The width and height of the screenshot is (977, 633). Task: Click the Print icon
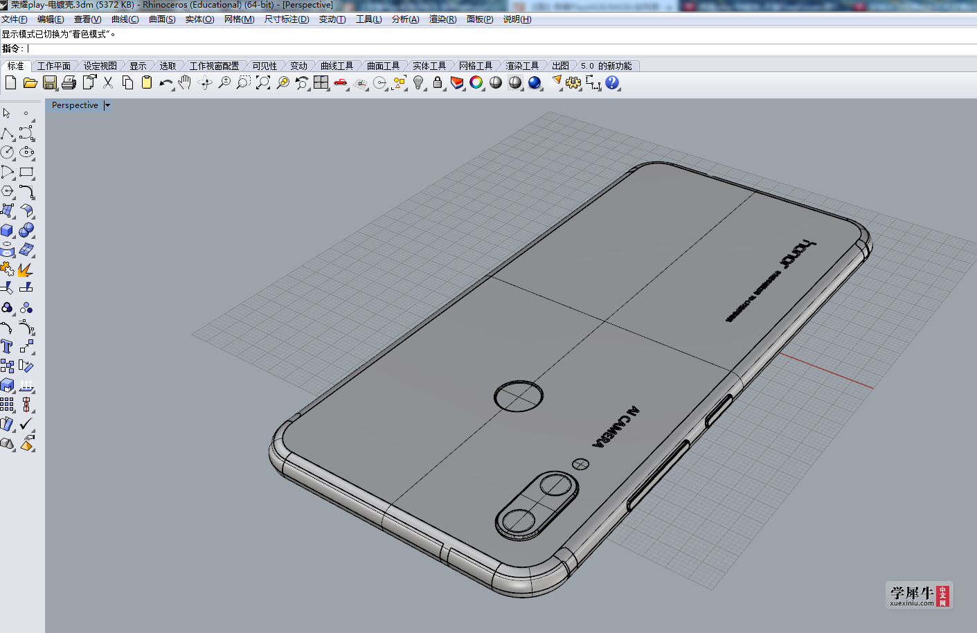(69, 82)
